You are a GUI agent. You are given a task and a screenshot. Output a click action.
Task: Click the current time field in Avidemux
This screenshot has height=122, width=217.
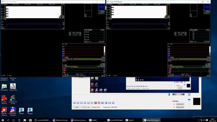[x=86, y=107]
